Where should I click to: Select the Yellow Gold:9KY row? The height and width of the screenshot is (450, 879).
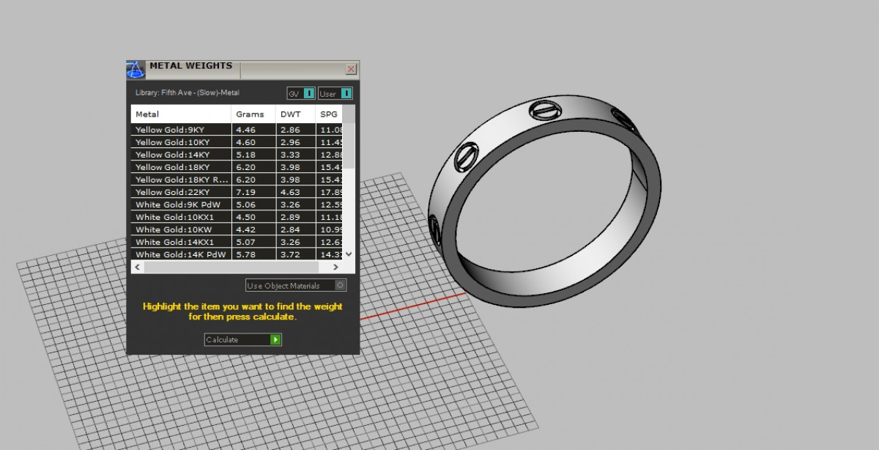[181, 130]
